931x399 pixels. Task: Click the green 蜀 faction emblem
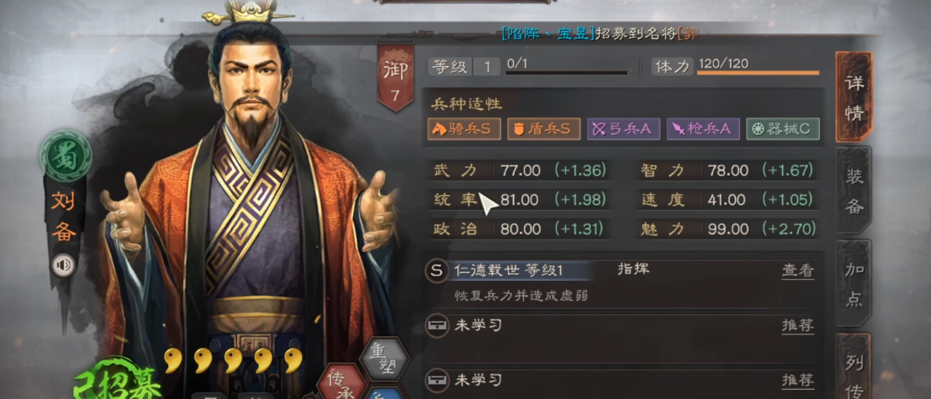tap(66, 156)
